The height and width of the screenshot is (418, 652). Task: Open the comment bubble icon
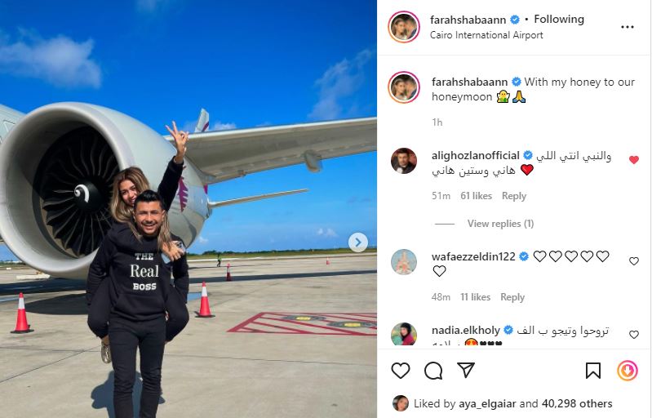[x=433, y=371]
